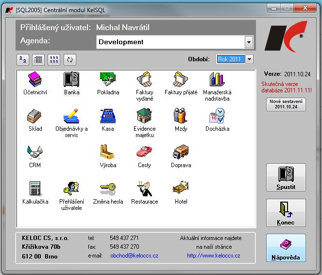
Task: Switch to list view layout
Action: point(38,60)
